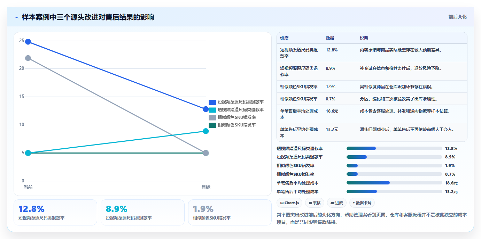
Task: Click the 18.6元 cell in the table
Action: [x=332, y=111]
